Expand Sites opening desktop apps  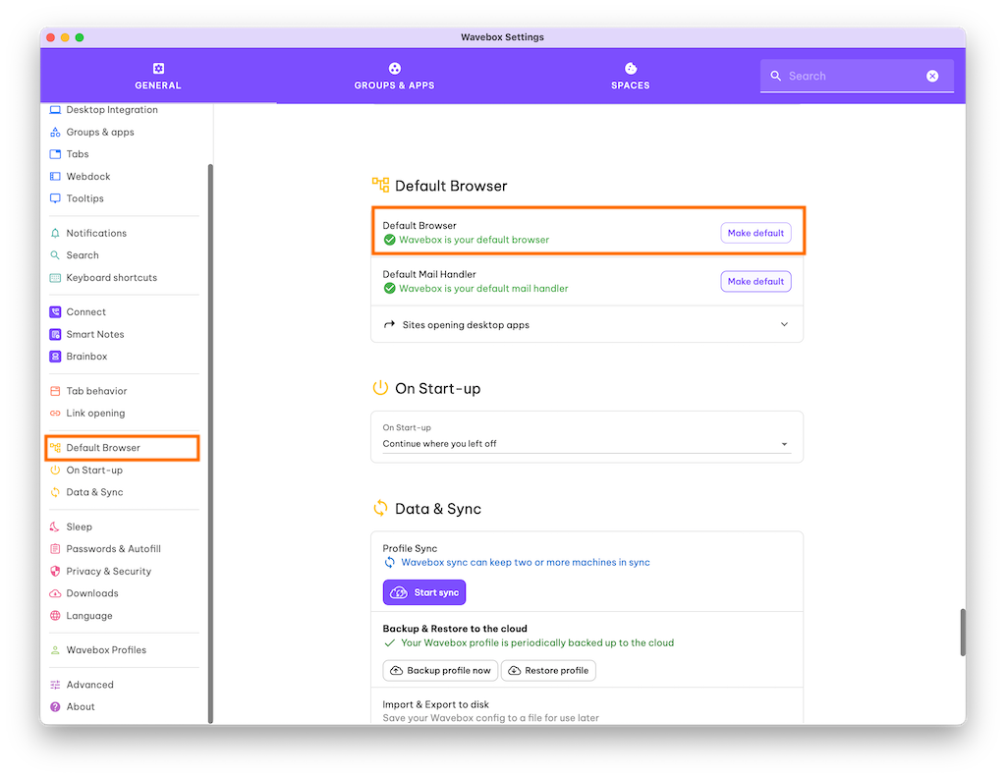pos(587,324)
